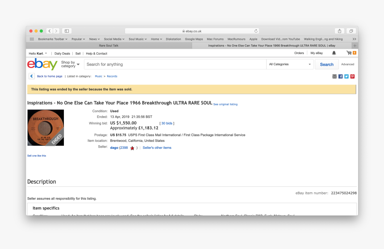Open My eBay link

point(317,53)
